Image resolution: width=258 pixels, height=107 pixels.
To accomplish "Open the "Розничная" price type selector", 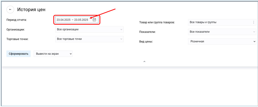I will (x=197, y=41).
